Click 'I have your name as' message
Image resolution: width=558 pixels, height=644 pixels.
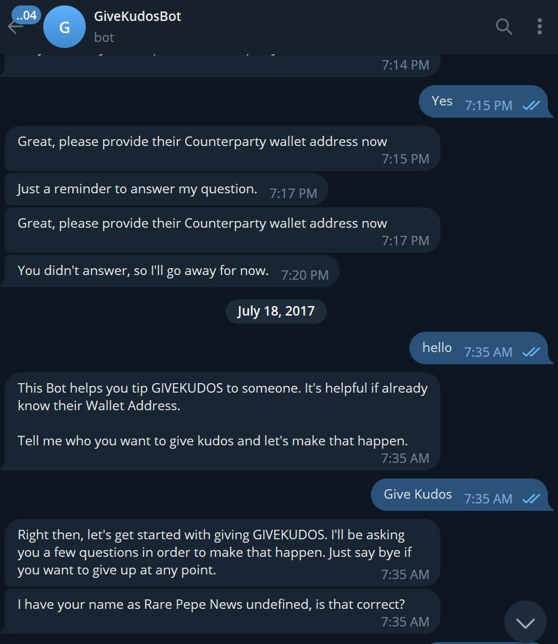222,611
